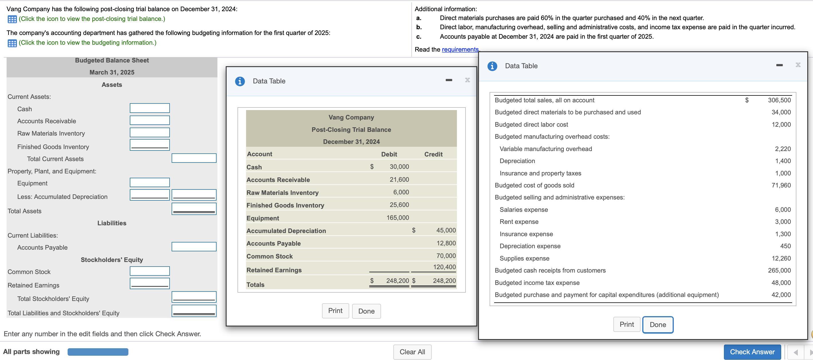Click info icon in budgeting Data Table
The height and width of the screenshot is (360, 813).
pos(492,66)
